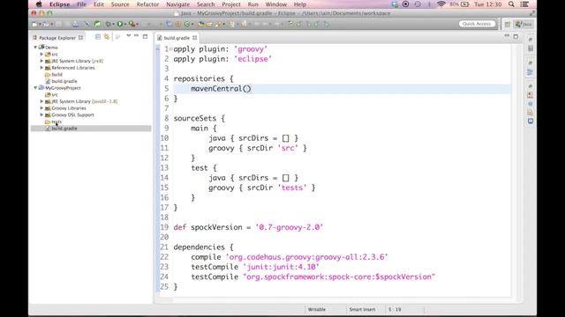Screen dimensions: 565x317
Task: Click the battery status icon
Action: tap(465, 4)
